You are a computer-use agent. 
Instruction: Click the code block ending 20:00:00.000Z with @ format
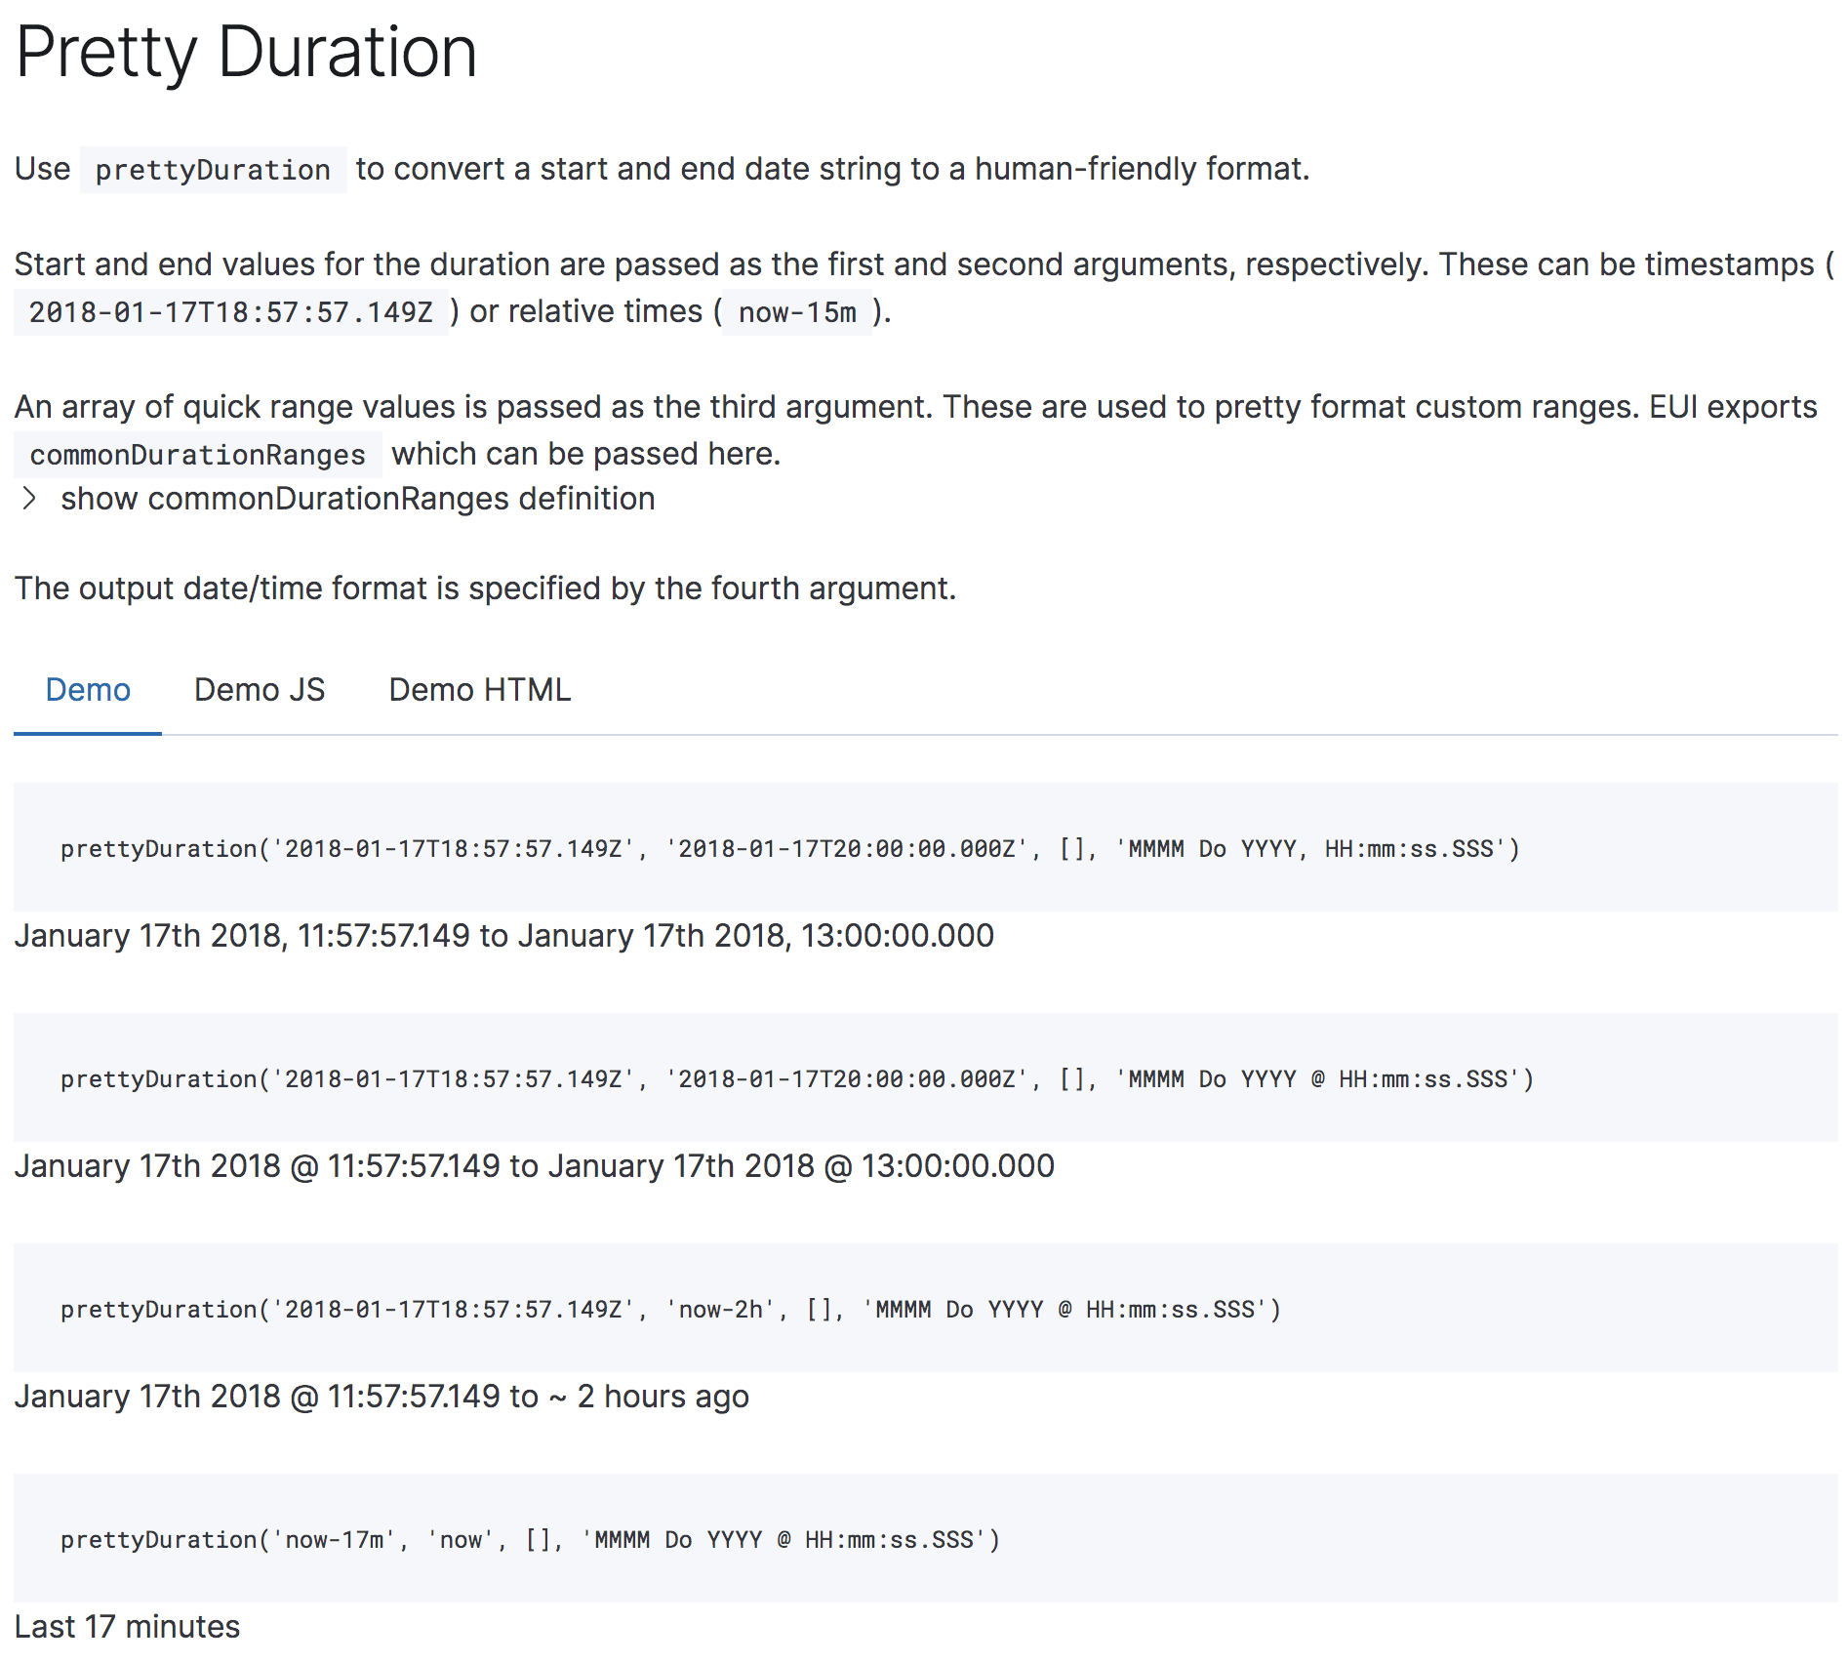click(x=796, y=1078)
